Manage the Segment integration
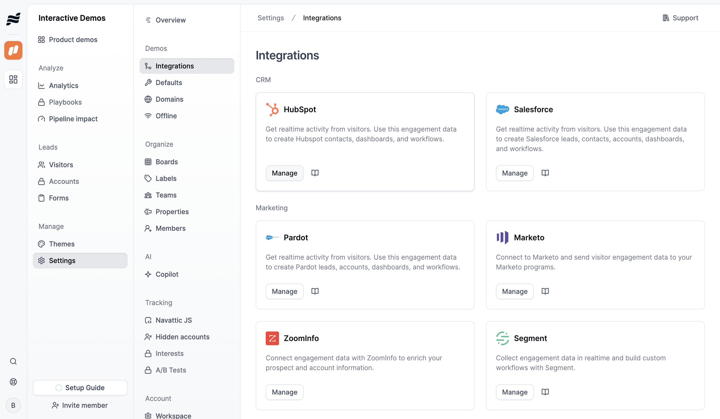Image resolution: width=720 pixels, height=419 pixels. pos(515,392)
